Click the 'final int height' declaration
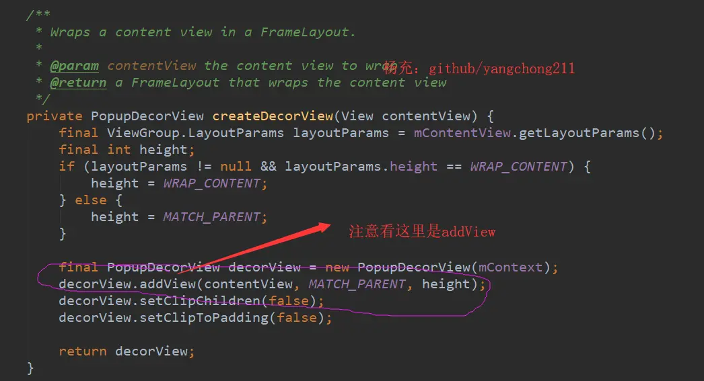Viewport: 704px width, 381px height. [x=127, y=150]
